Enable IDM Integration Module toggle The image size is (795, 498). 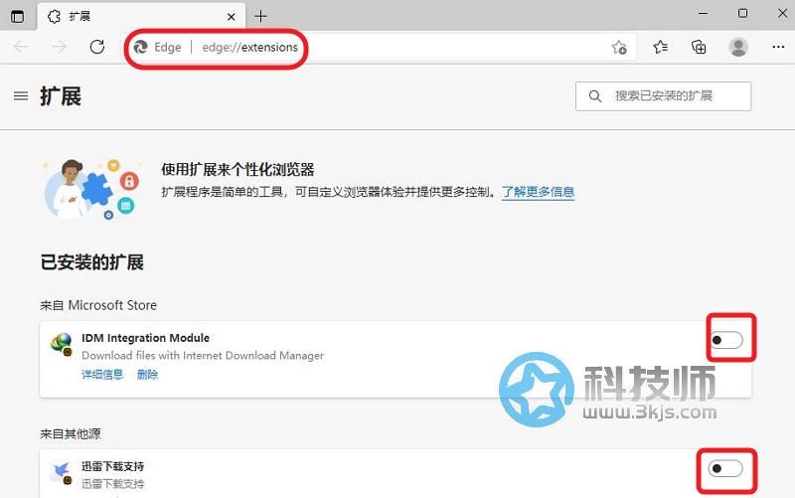pyautogui.click(x=726, y=340)
